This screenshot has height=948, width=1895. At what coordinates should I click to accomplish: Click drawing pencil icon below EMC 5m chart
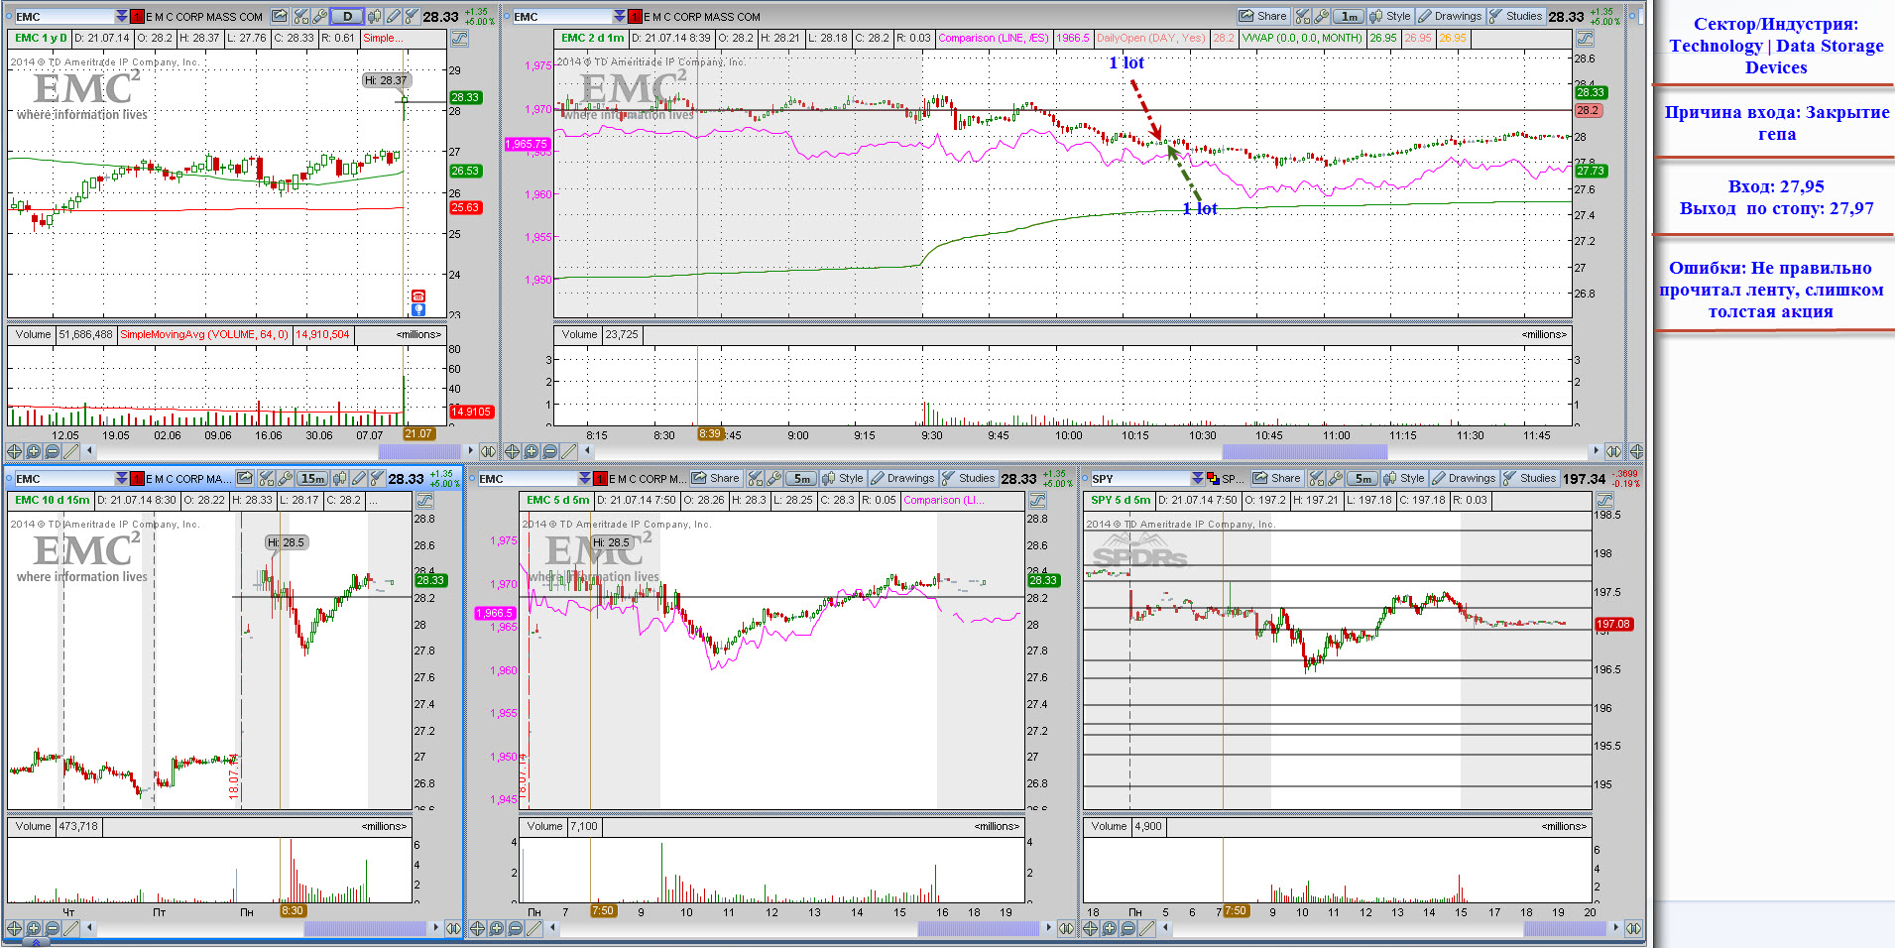tap(533, 928)
